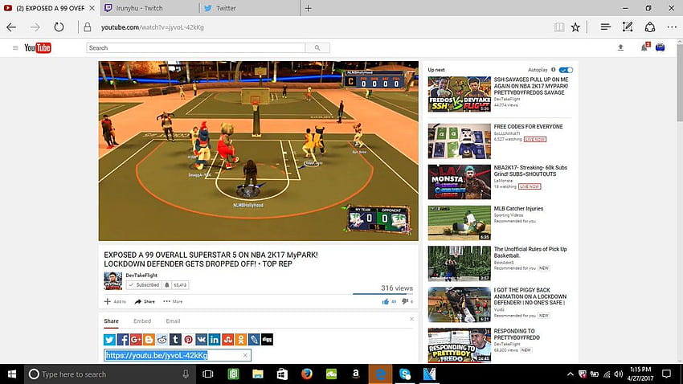
Task: Close the share panel
Action: [411, 319]
